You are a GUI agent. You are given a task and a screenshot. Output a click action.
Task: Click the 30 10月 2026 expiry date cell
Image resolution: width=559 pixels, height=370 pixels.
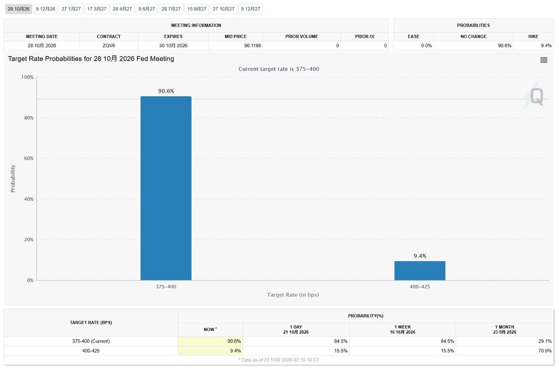click(173, 45)
